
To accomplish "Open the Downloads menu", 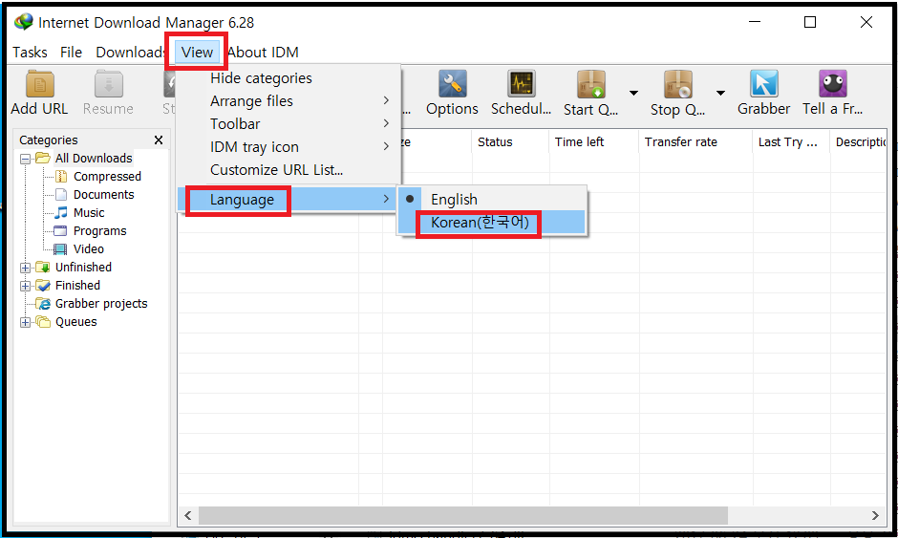I will tap(130, 53).
